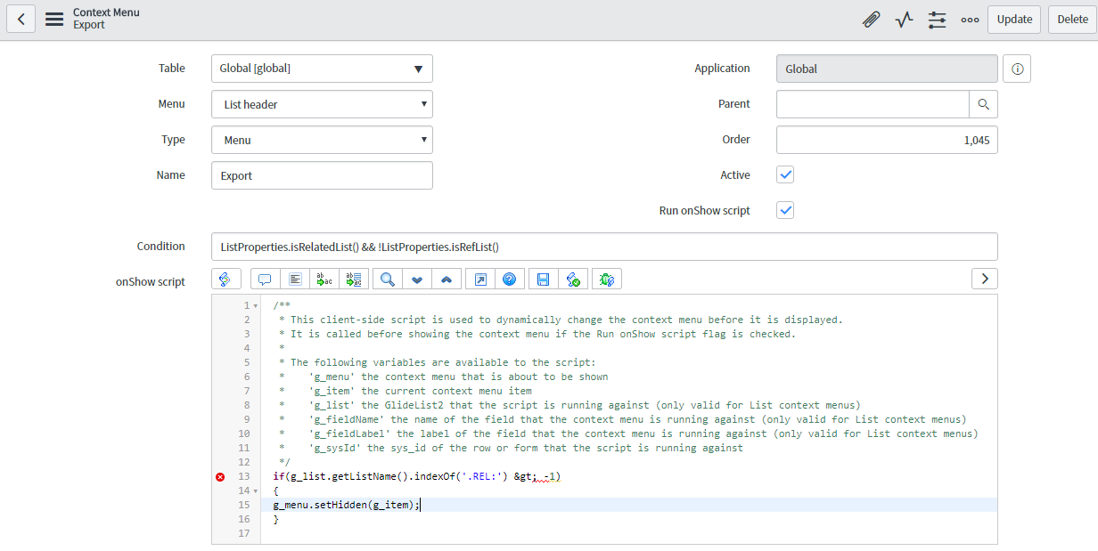Run the syntax check on the script

point(573,279)
